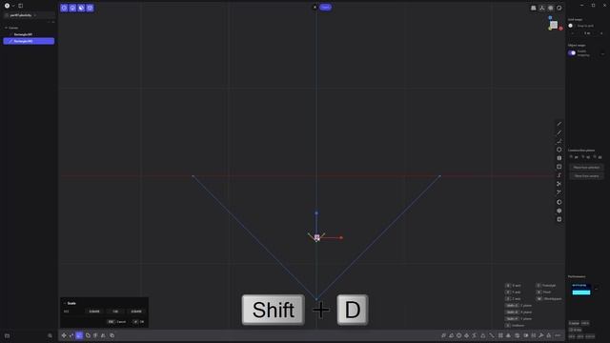Open more tools ellipsis in bottom-right toolbar
This screenshot has height=343, width=610.
(558, 335)
